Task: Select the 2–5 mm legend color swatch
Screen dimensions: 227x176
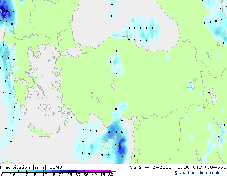Action: 31,171
